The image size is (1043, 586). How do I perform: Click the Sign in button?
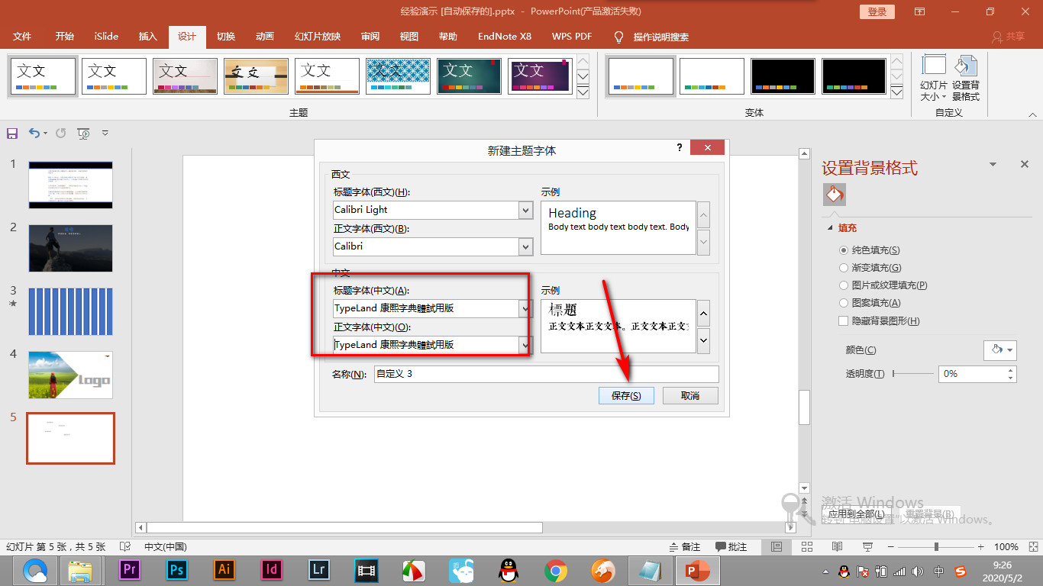877,11
